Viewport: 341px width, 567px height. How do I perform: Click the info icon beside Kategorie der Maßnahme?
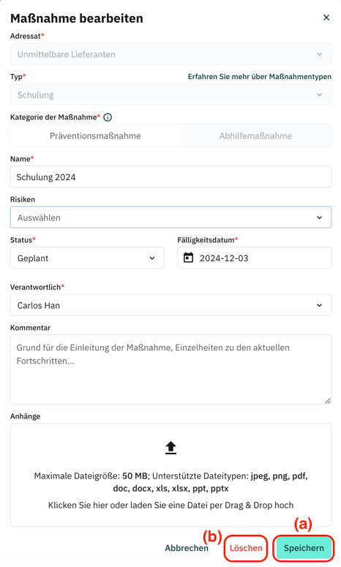click(x=108, y=117)
